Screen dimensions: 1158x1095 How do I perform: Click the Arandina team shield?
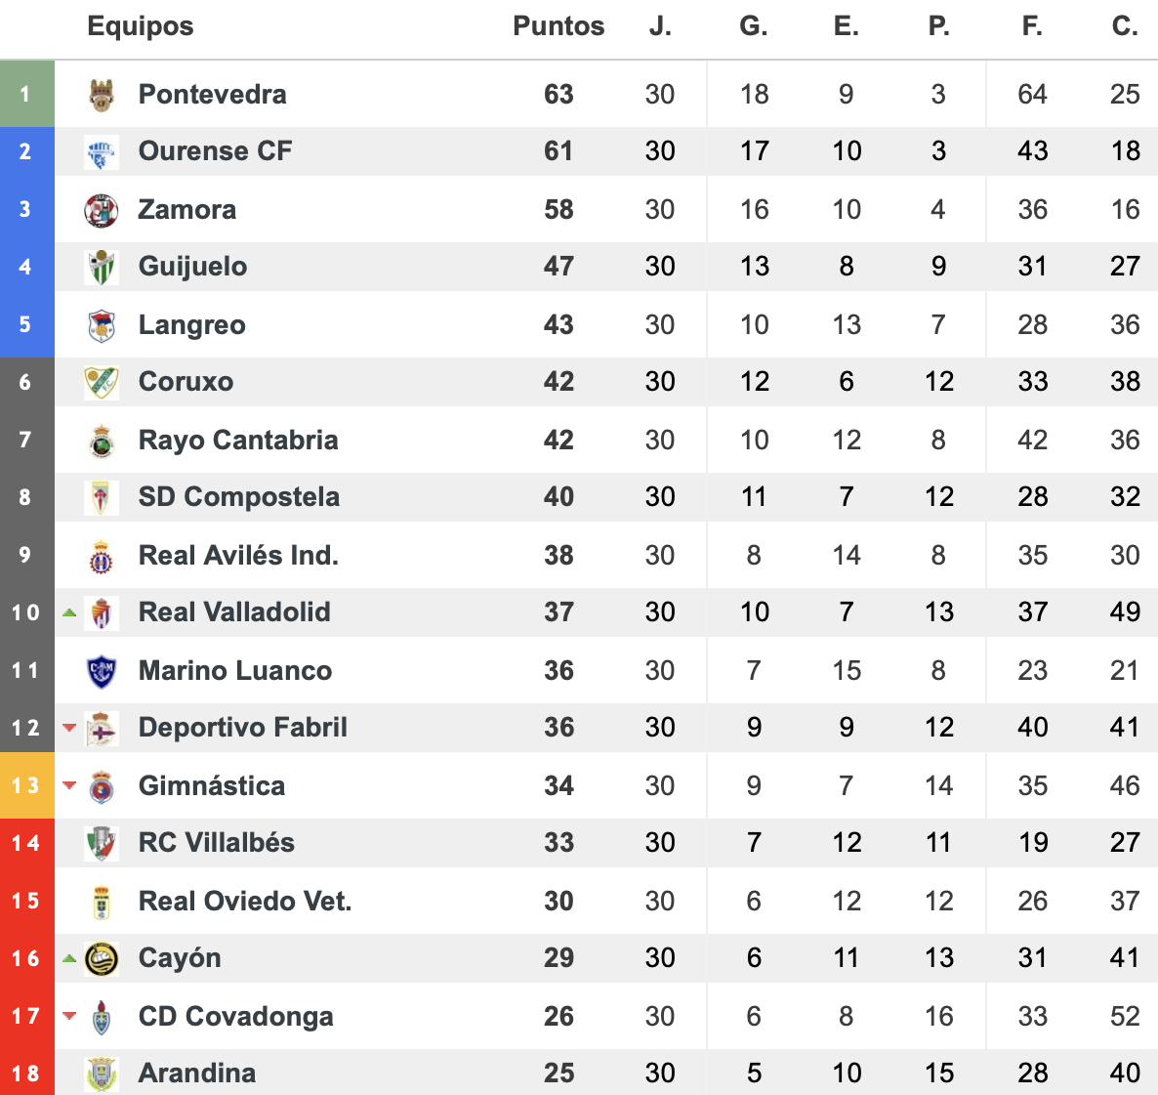102,1074
